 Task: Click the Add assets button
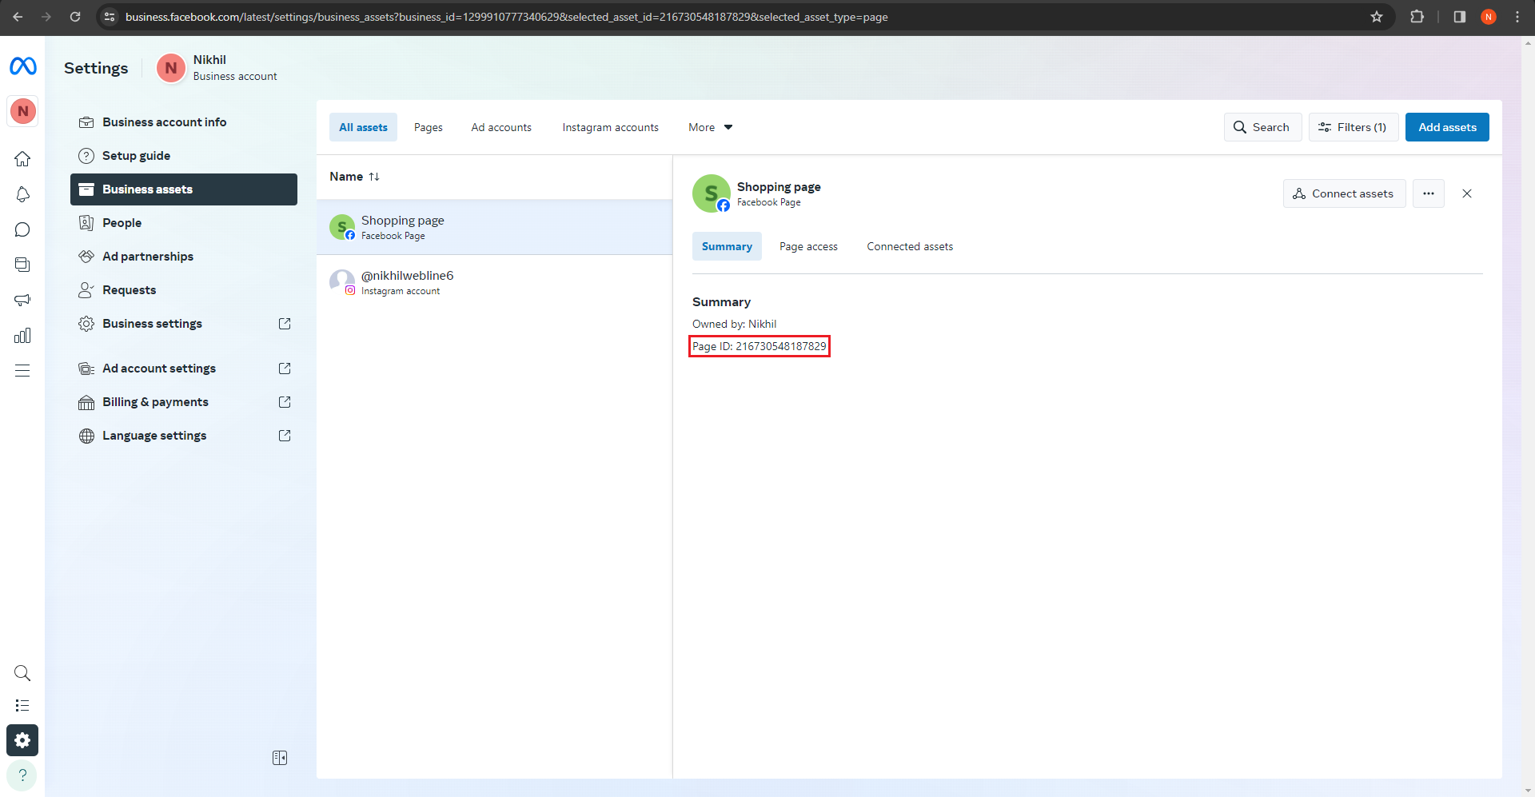coord(1447,127)
